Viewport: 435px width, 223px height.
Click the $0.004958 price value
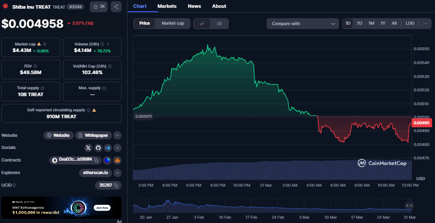pos(33,23)
